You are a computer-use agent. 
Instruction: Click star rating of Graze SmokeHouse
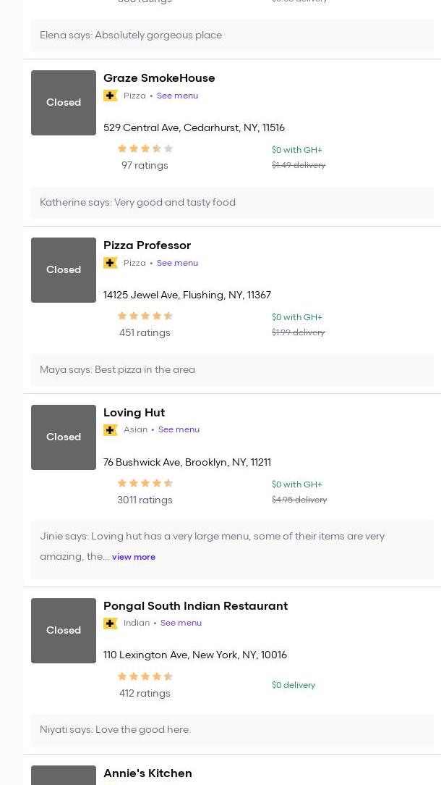coord(145,148)
